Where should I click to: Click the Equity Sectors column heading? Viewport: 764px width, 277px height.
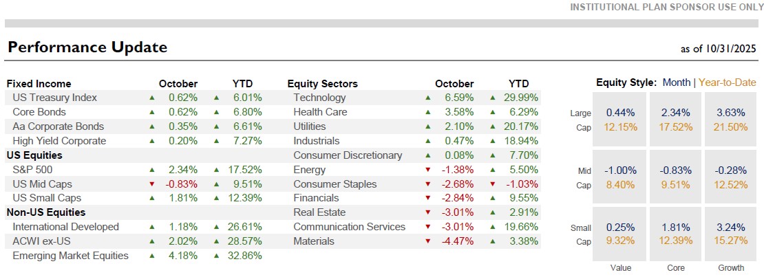(322, 84)
